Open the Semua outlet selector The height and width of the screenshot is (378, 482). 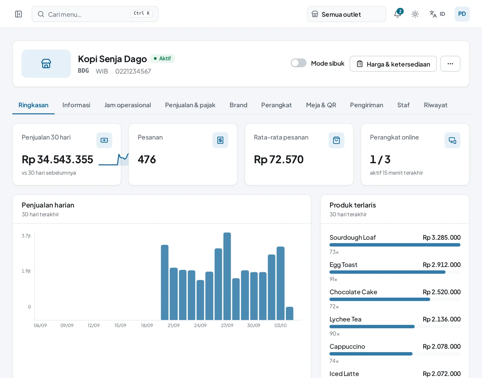(346, 14)
